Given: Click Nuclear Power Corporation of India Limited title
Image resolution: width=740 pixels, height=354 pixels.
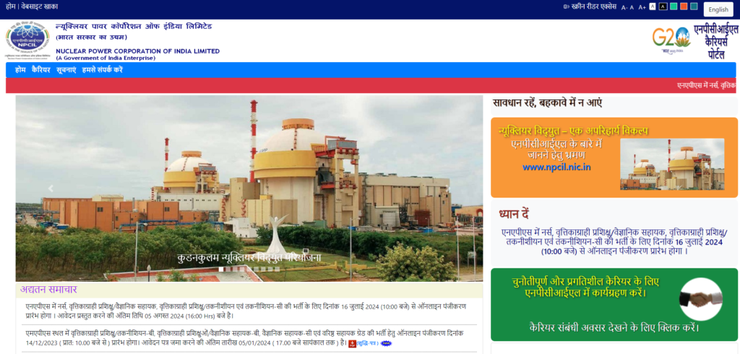Looking at the screenshot, I should pyautogui.click(x=138, y=51).
